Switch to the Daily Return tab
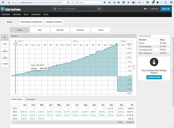 (x=31, y=99)
